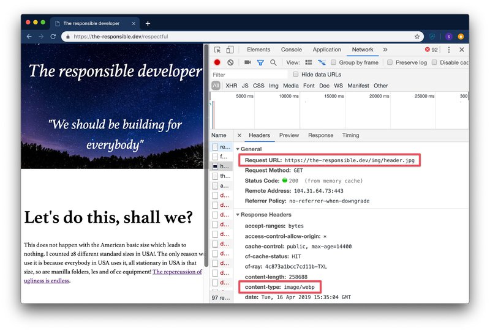Toggle the device toolbar icon
The image size is (490, 331).
230,50
